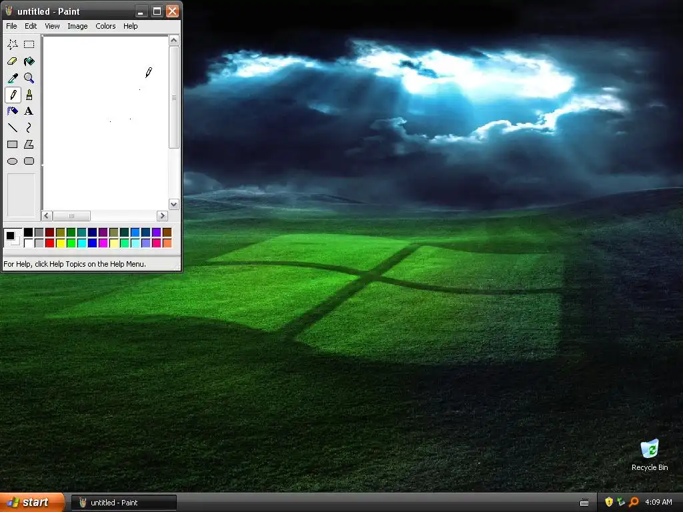Click the horizontal scrollbar left arrow
The height and width of the screenshot is (512, 683).
point(47,215)
